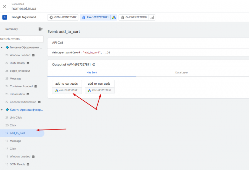This screenshot has width=249, height=170.
Task: Click the icon beside 27 DOM Ready
Action: 28,63
